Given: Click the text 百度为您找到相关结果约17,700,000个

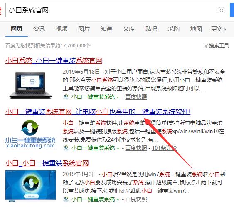Looking at the screenshot, I should tap(48, 46).
